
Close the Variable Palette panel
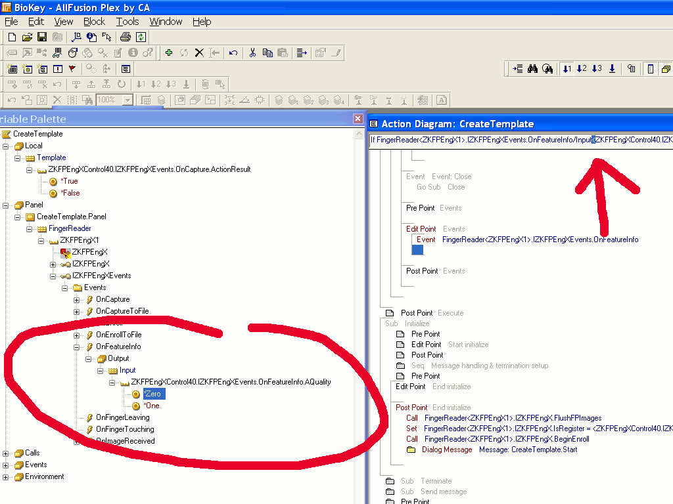(x=358, y=119)
